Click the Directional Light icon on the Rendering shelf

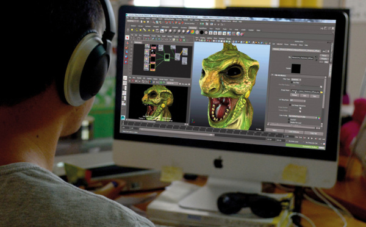click(136, 30)
